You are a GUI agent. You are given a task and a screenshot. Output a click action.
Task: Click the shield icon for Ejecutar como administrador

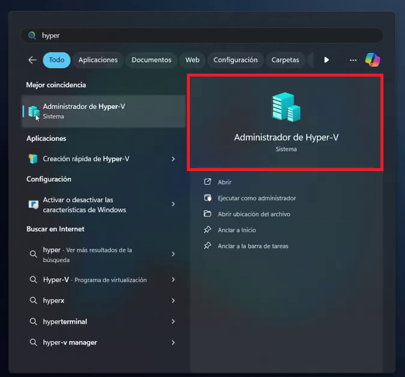tap(207, 198)
